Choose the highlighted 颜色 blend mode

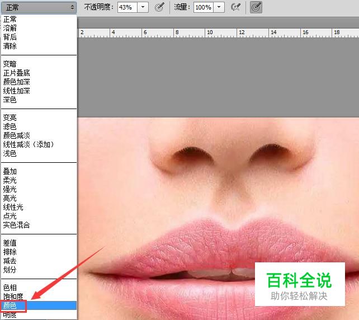coord(39,305)
